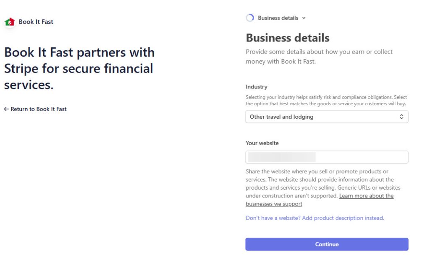Image resolution: width=430 pixels, height=260 pixels.
Task: Click the up-down arrows in Industry selector
Action: (401, 117)
